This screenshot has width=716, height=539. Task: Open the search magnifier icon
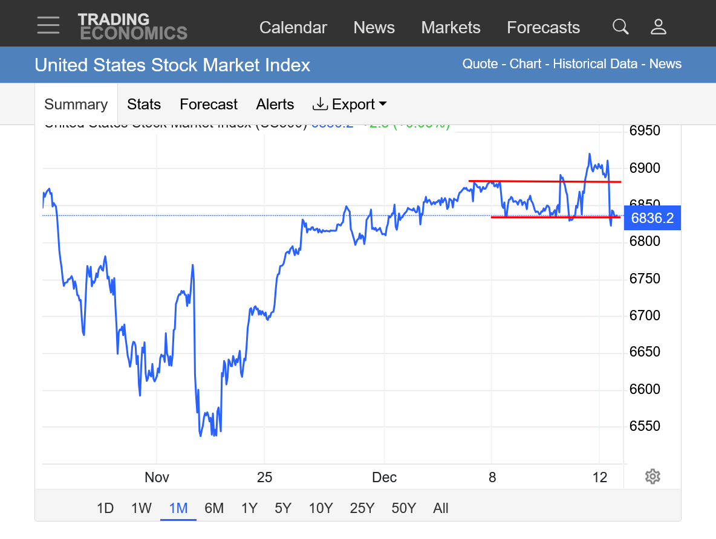[x=620, y=27]
